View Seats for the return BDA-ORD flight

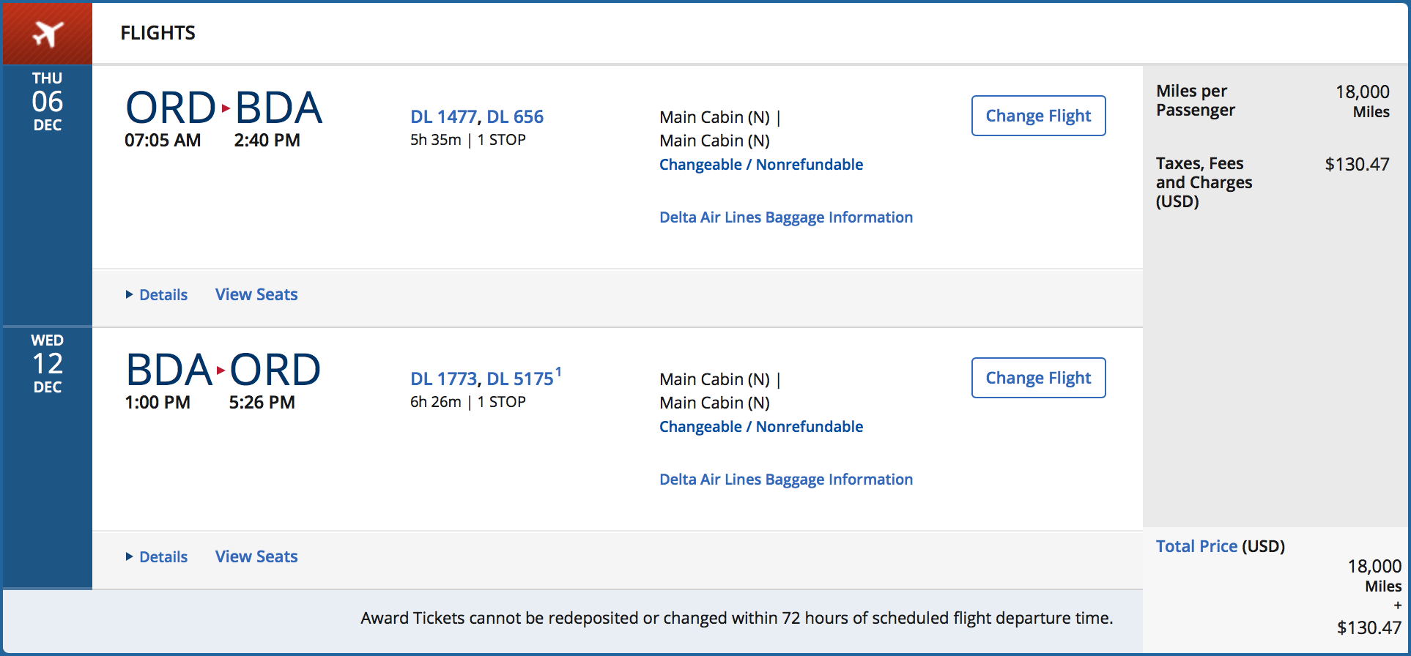(x=256, y=557)
